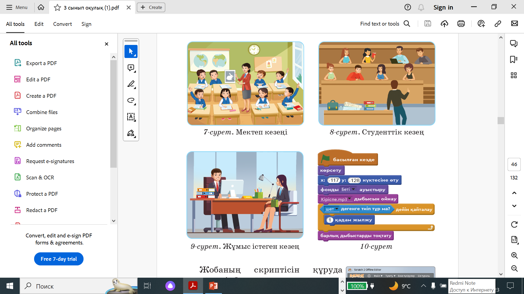Start the Free 7-day trial
The image size is (524, 294).
pos(59,259)
